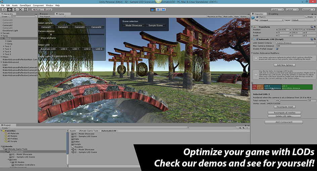Open the Gizmos dropdown in Game view
The height and width of the screenshot is (171, 317).
click(244, 16)
